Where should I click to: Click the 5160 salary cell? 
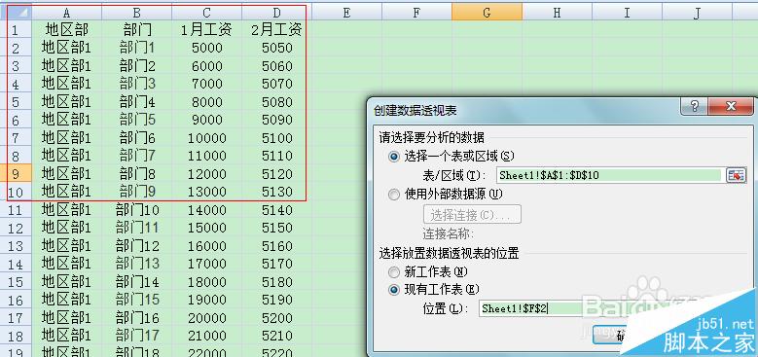point(277,246)
